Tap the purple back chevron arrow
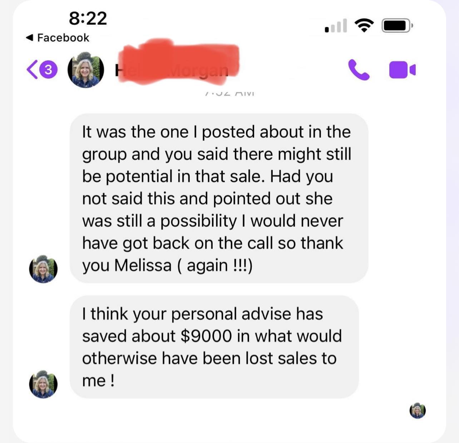 point(32,70)
